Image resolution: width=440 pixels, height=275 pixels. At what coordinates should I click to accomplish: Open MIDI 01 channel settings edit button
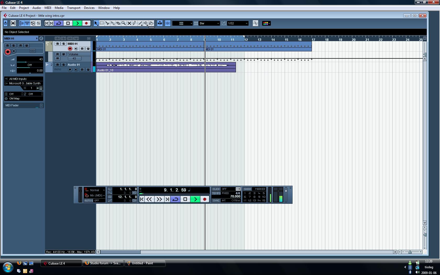pos(41,38)
